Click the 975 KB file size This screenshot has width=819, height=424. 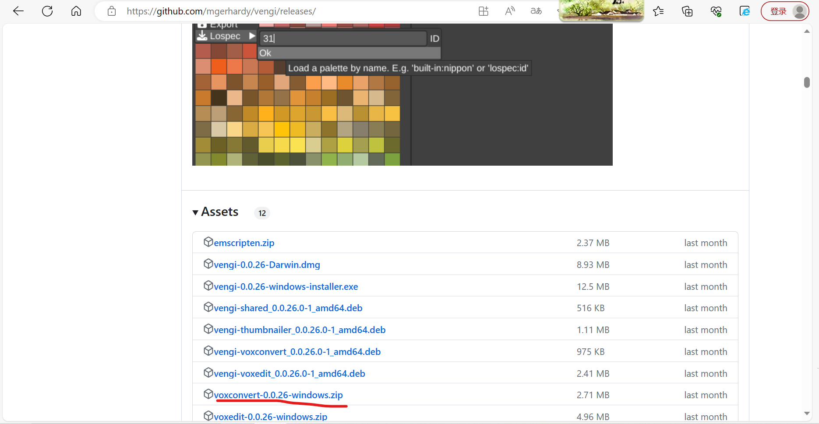pyautogui.click(x=590, y=352)
